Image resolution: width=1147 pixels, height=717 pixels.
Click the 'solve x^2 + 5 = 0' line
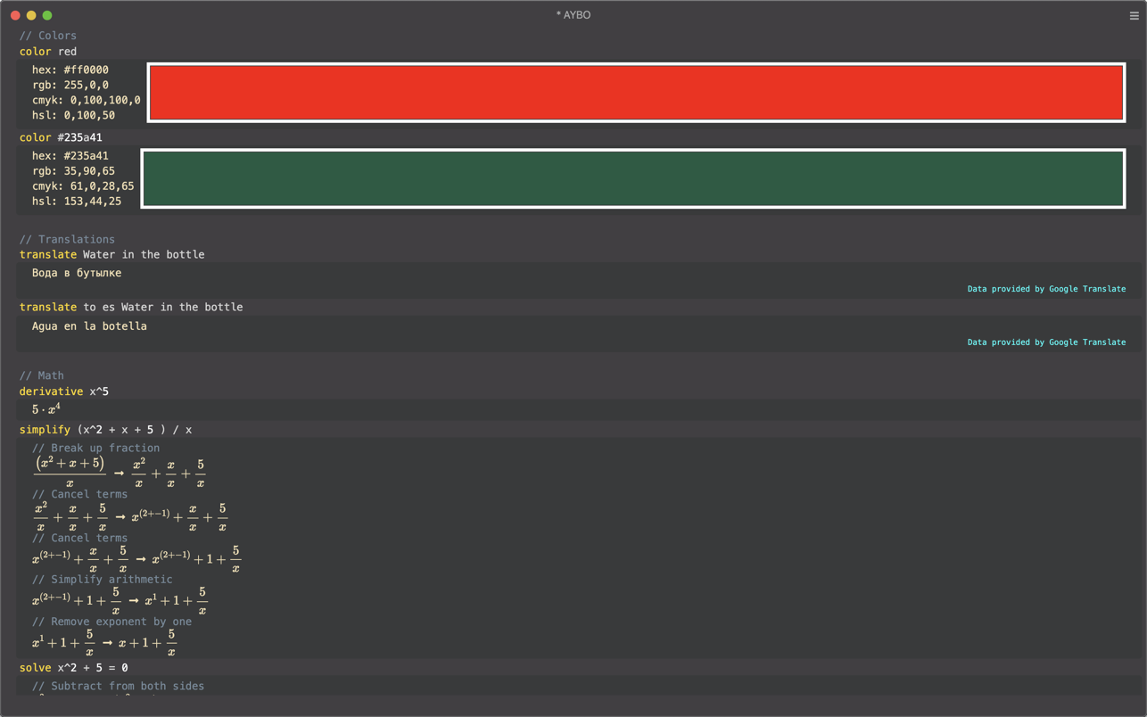tap(74, 667)
